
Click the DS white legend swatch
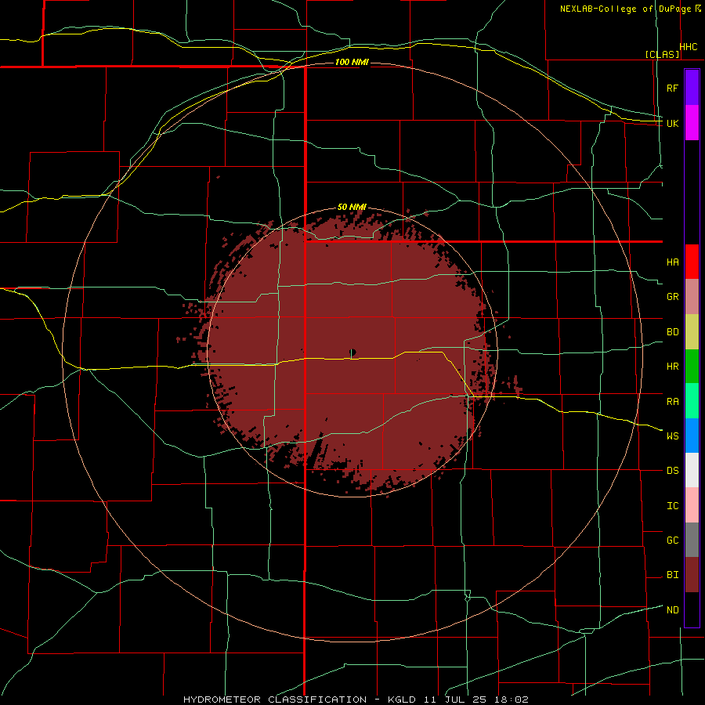[692, 470]
